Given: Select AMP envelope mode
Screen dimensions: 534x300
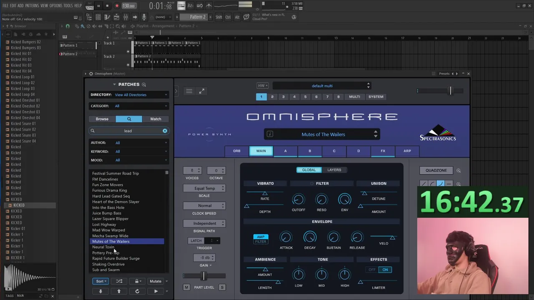Looking at the screenshot, I should 261,237.
